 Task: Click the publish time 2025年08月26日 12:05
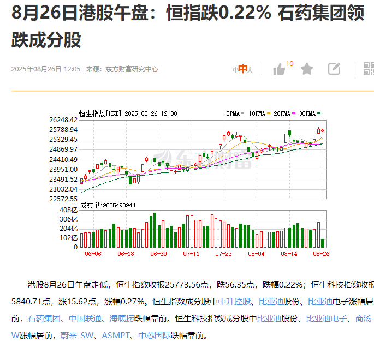coord(46,69)
